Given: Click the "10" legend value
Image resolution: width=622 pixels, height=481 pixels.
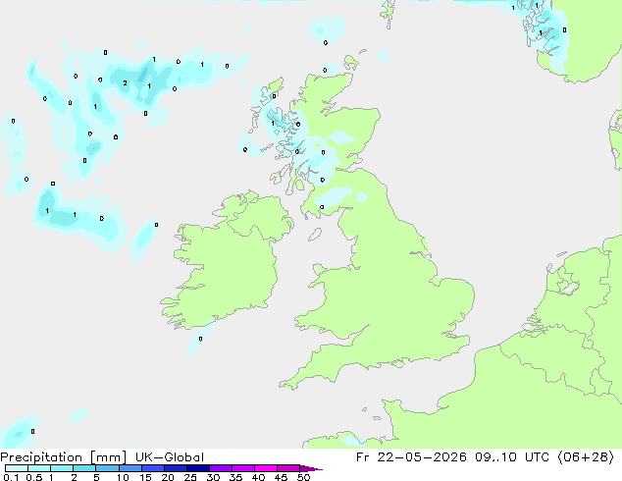Looking at the screenshot, I should 123,477.
